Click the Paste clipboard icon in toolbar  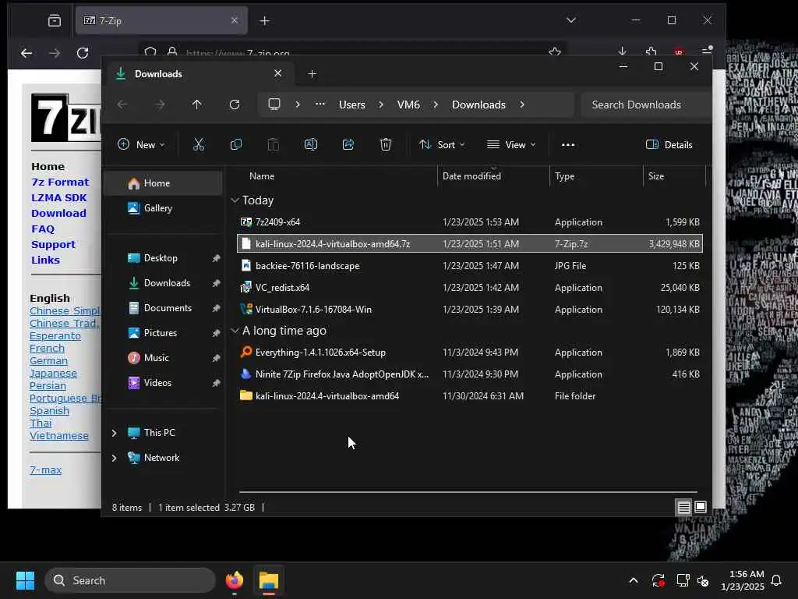click(x=274, y=144)
